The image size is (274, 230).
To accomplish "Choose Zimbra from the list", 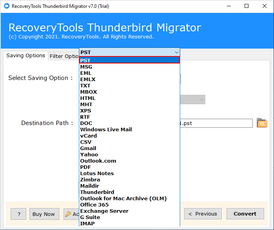I will 129,180.
